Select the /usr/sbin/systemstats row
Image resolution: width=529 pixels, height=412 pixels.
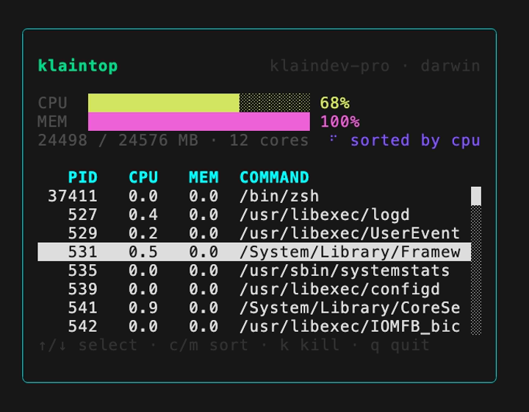tap(254, 270)
